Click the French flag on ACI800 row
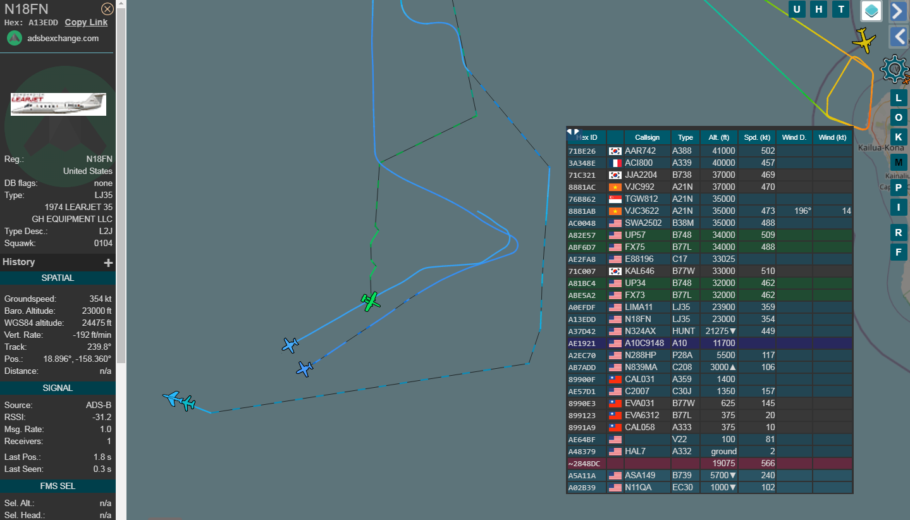This screenshot has width=910, height=520. pos(615,163)
